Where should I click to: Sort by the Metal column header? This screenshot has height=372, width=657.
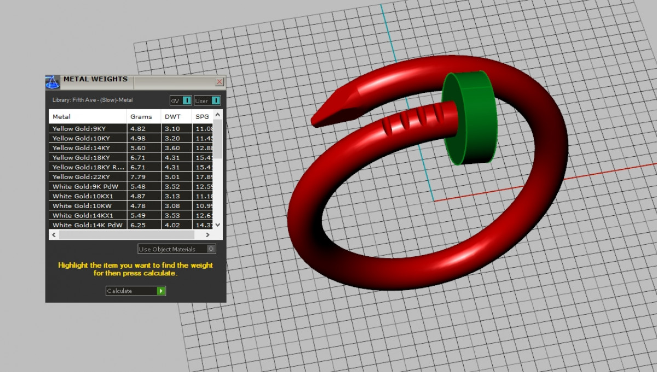88,116
